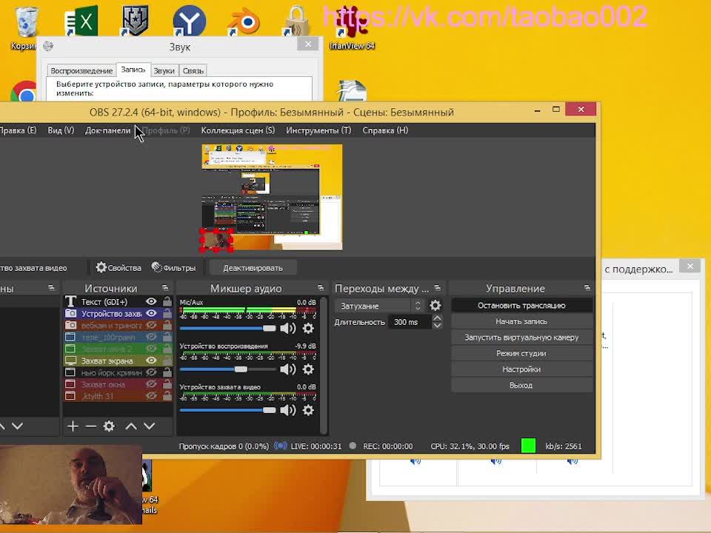711x533 pixels.
Task: Move selected source down in Sources panel
Action: pos(149,426)
